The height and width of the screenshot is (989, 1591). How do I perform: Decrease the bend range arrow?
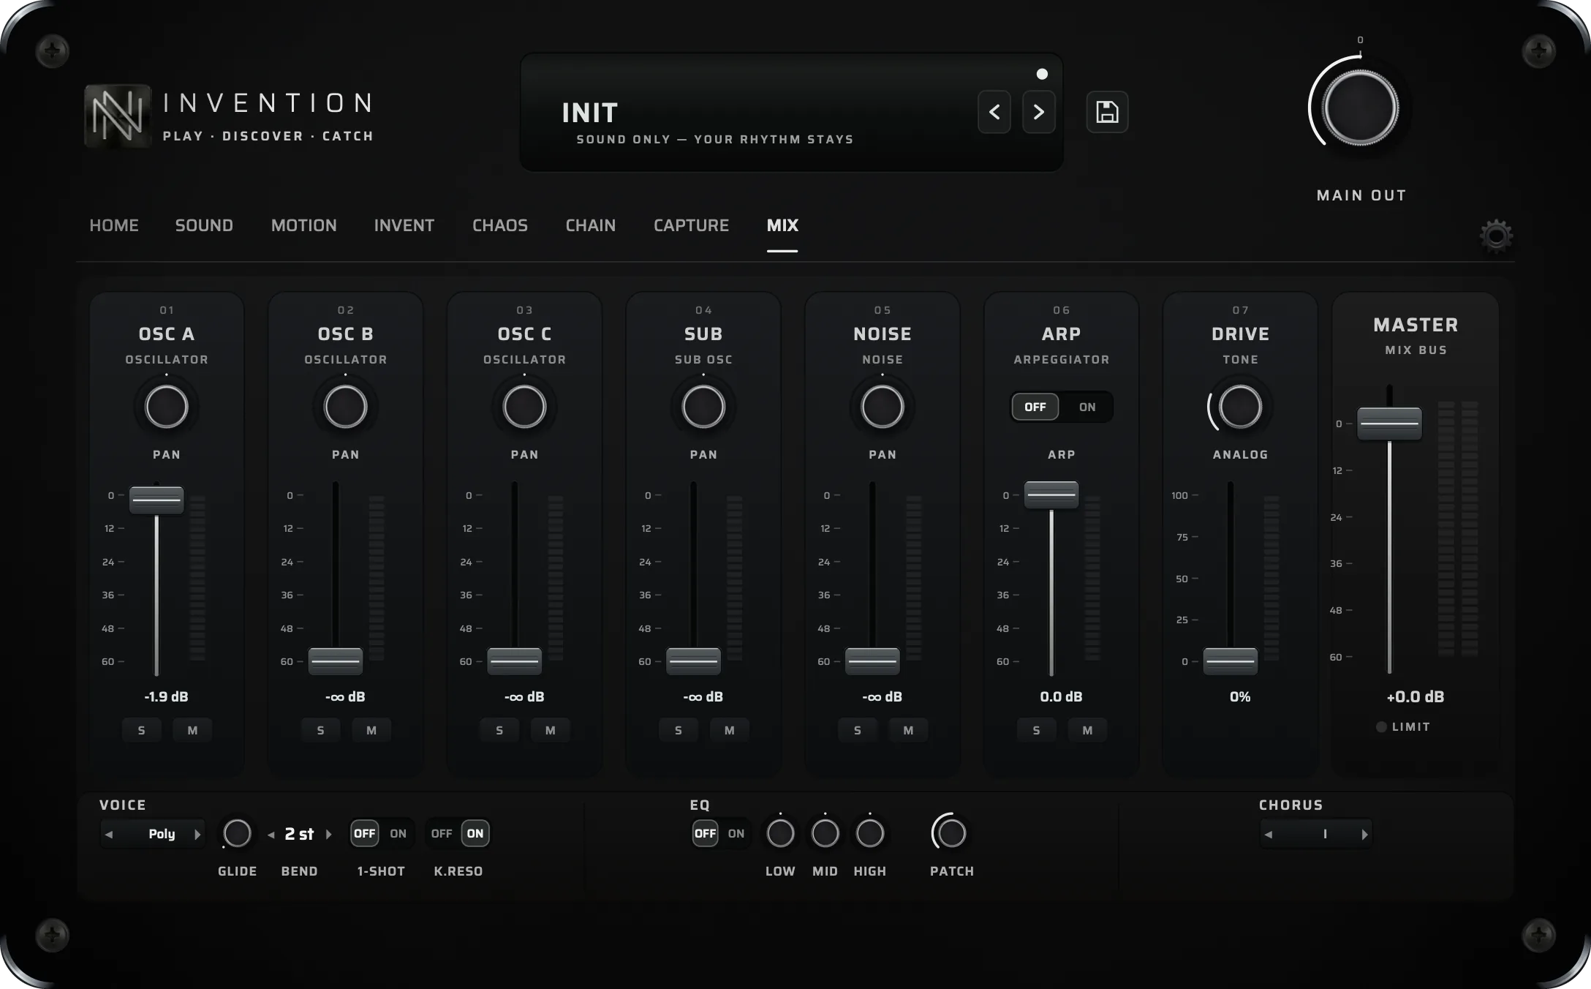point(271,834)
